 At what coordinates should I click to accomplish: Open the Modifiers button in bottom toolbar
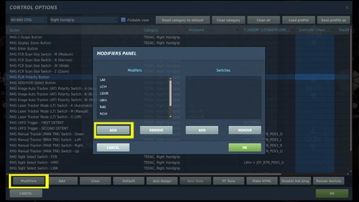pos(28,181)
